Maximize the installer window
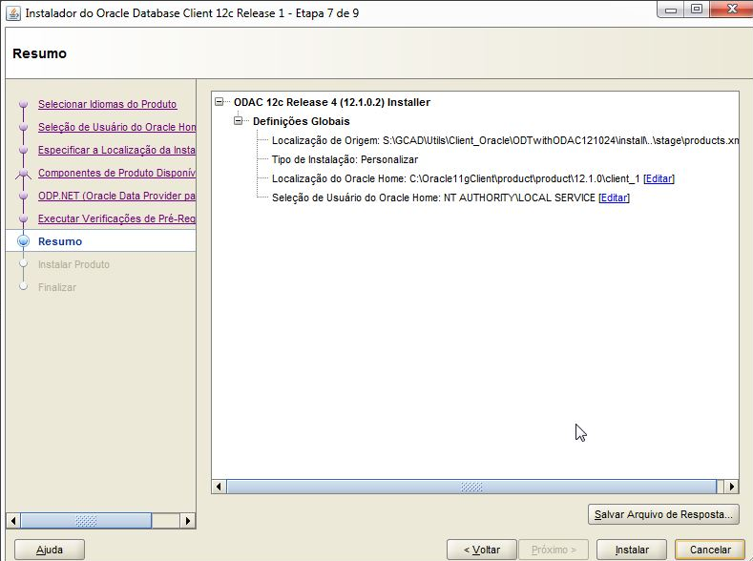Screen dimensions: 753x561 click(697, 10)
